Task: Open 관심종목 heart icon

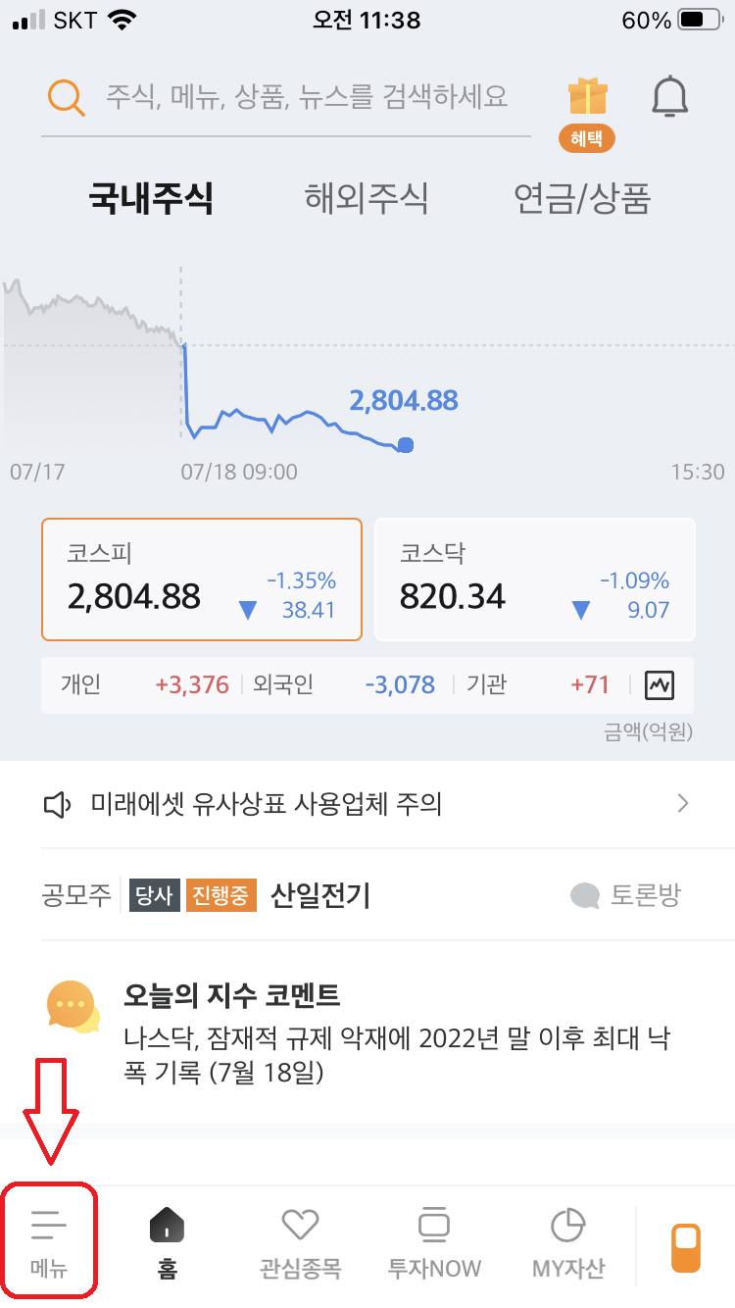Action: 300,1241
